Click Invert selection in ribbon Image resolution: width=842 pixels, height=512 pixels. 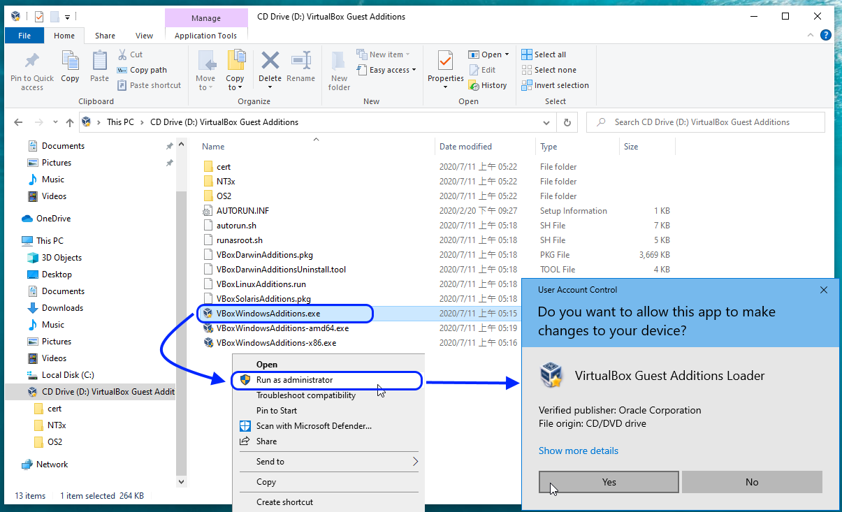pyautogui.click(x=555, y=85)
